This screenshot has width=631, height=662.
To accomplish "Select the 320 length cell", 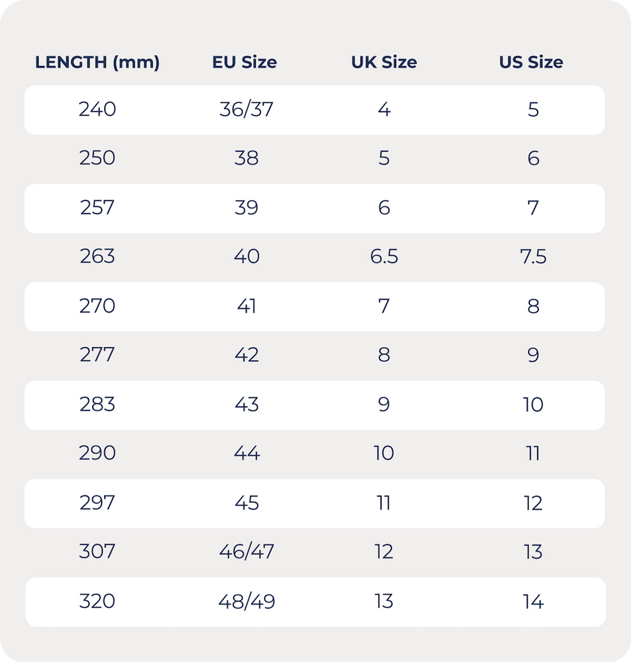I will click(x=97, y=601).
